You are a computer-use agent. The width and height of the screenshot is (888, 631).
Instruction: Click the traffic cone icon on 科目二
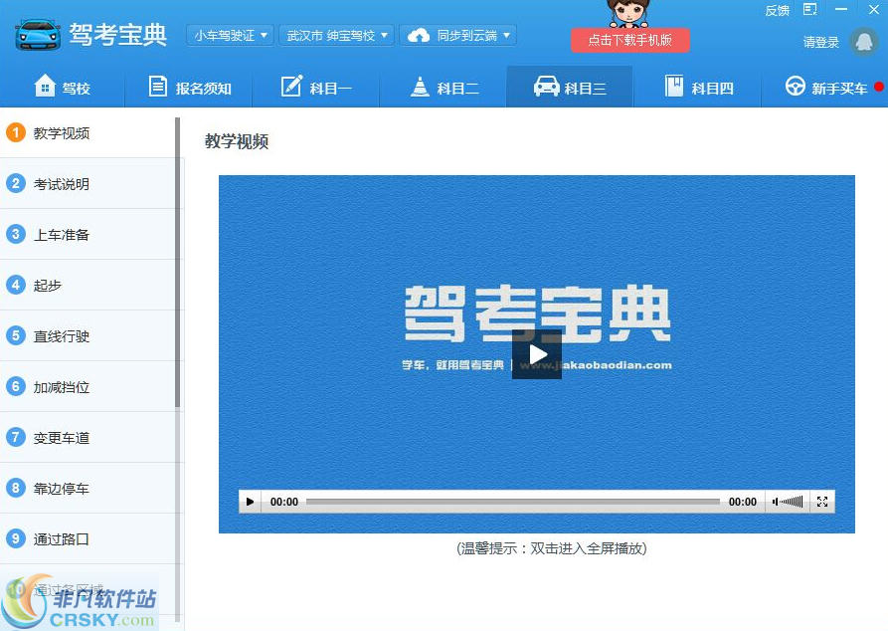point(421,87)
